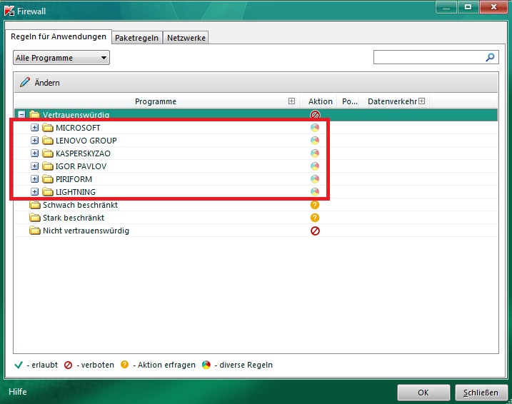The image size is (512, 404).
Task: Select the PIRIFORM row label
Action: pyautogui.click(x=74, y=179)
